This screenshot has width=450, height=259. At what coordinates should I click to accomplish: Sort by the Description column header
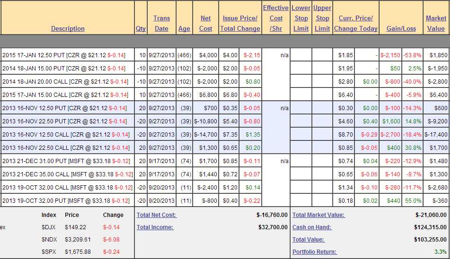tap(68, 28)
